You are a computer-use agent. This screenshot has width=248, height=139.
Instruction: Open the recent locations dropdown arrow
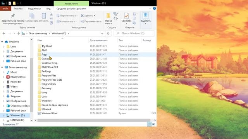[x=14, y=34]
